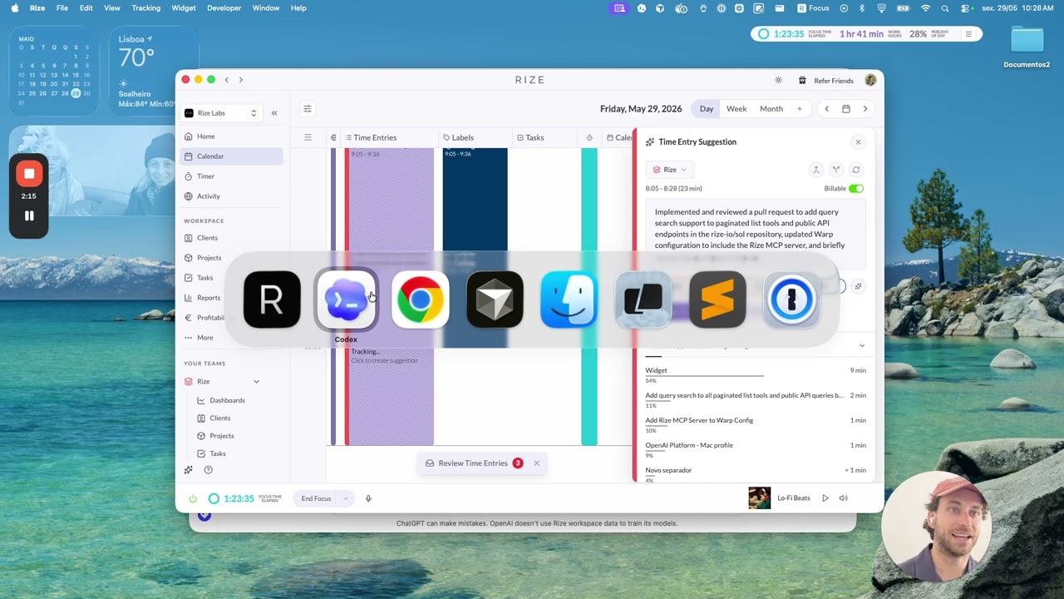Viewport: 1064px width, 599px height.
Task: Open Dashboards under the Rize team
Action: 227,400
